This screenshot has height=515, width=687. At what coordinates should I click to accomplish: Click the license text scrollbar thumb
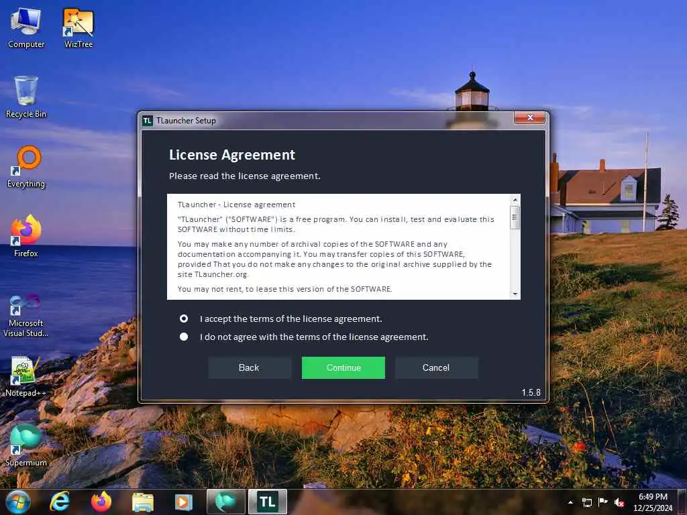coord(515,217)
